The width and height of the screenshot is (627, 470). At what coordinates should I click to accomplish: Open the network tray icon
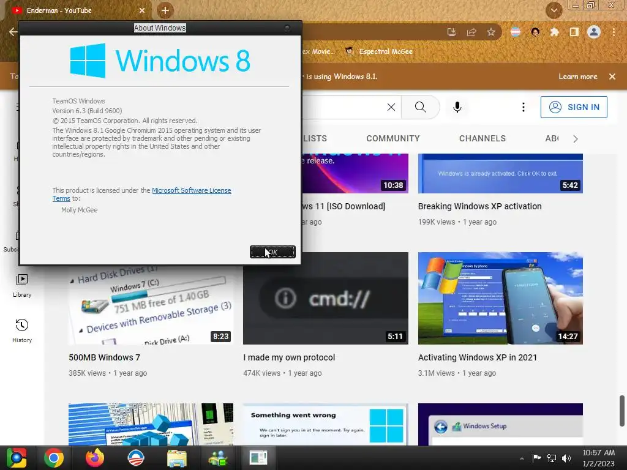pos(552,458)
